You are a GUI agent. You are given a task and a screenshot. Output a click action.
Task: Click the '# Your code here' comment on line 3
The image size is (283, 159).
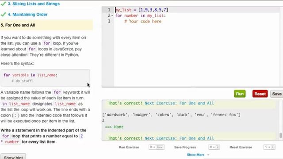click(143, 21)
